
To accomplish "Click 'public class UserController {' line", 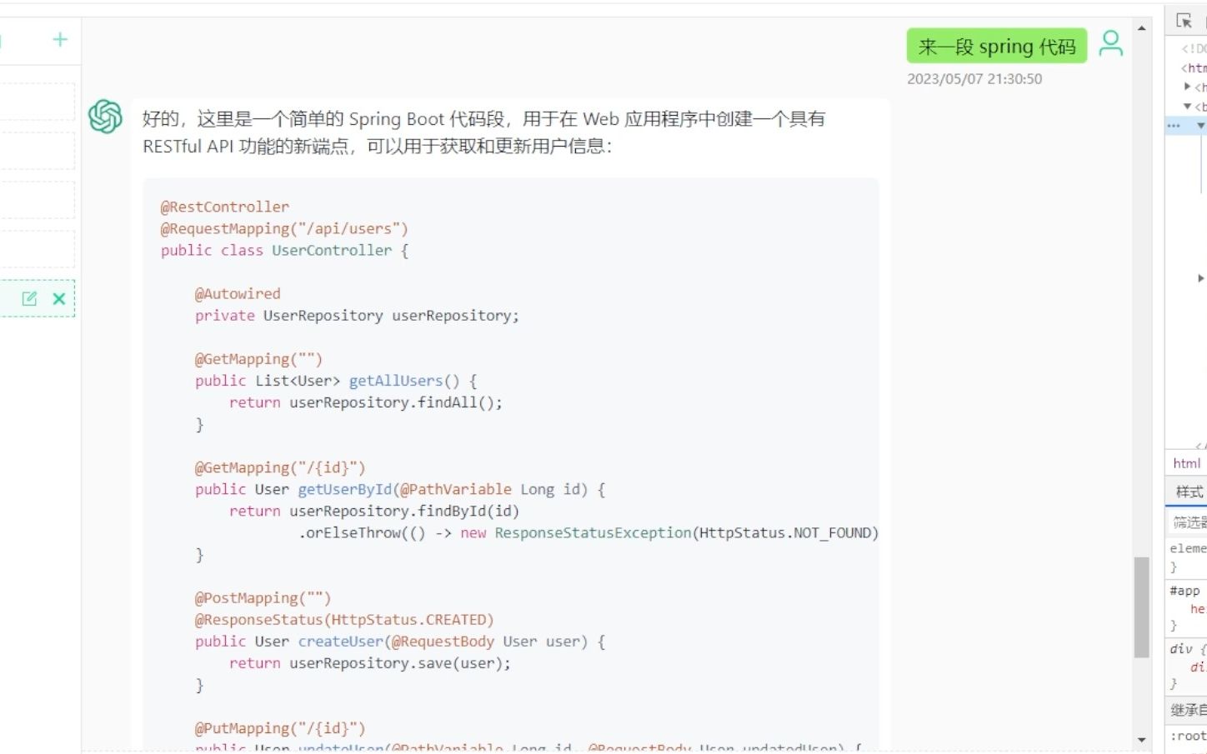I will tap(284, 250).
